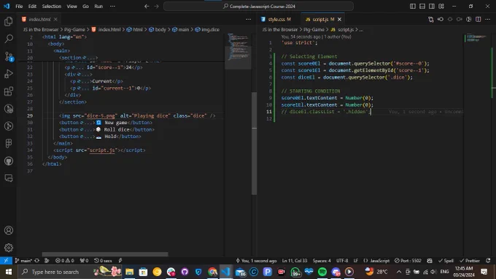The height and width of the screenshot is (279, 496).
Task: Go forward using the navigation arrow
Action: pos(156,7)
